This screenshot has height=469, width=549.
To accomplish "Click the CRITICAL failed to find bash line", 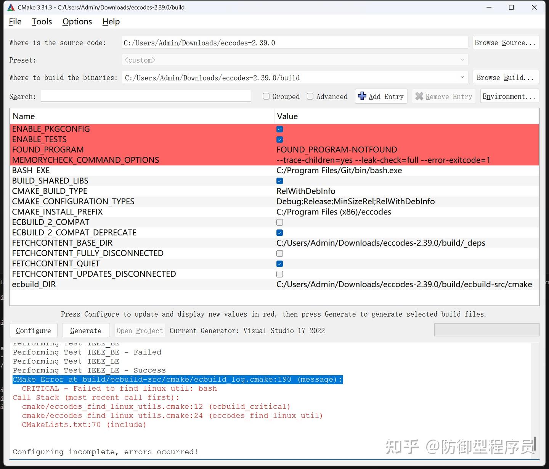I will [x=119, y=388].
